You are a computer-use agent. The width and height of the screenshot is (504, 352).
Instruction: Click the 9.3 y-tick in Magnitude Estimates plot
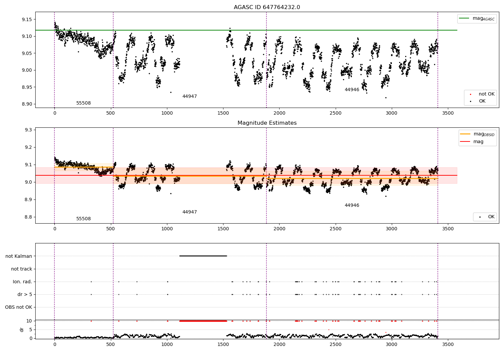tap(28, 130)
